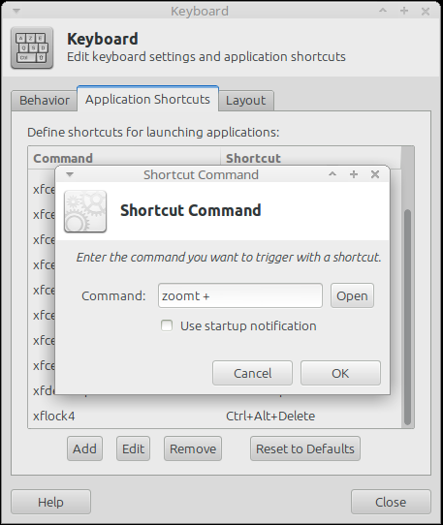443x525 pixels.
Task: Confirm the command with OK
Action: (340, 373)
